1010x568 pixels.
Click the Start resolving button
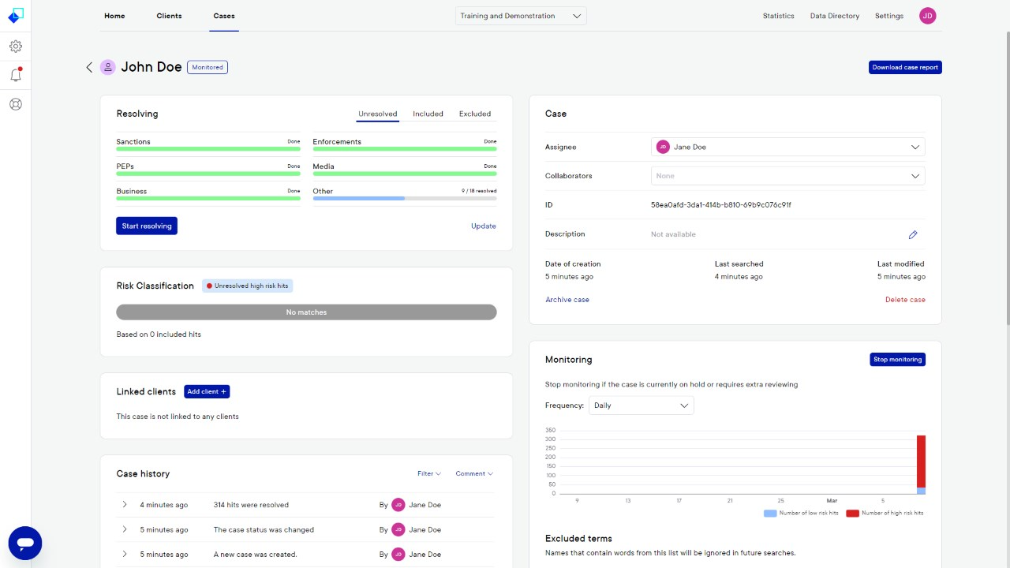pyautogui.click(x=147, y=226)
